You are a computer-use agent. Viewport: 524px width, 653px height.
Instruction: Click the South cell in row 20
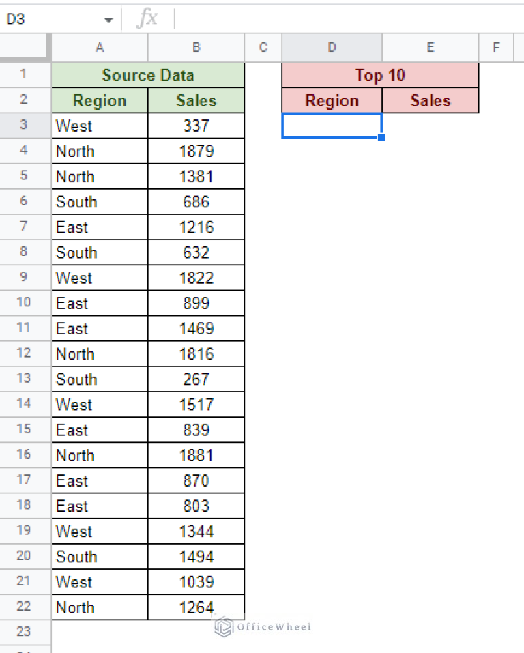[99, 556]
